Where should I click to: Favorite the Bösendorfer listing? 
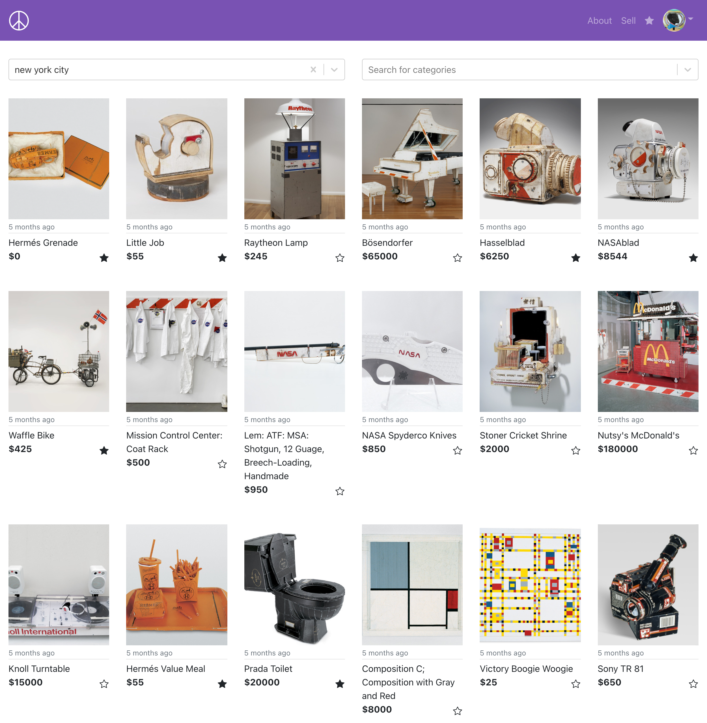click(x=458, y=257)
